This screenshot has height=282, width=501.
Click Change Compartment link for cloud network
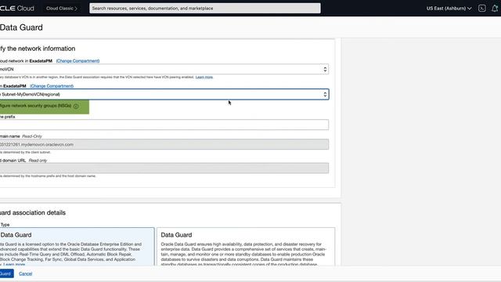pos(77,61)
